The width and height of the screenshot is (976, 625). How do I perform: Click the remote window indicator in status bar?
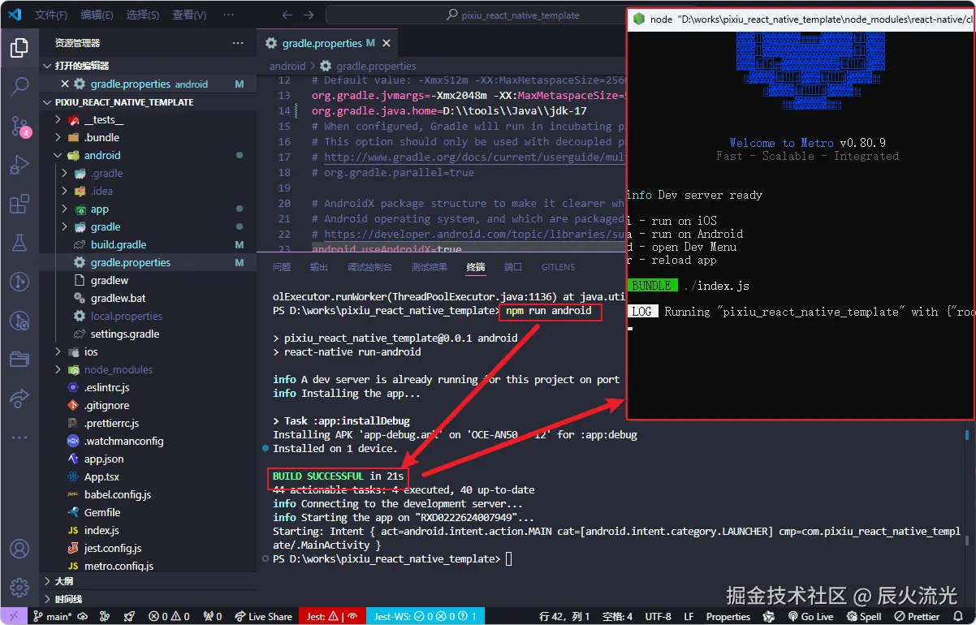coord(13,616)
